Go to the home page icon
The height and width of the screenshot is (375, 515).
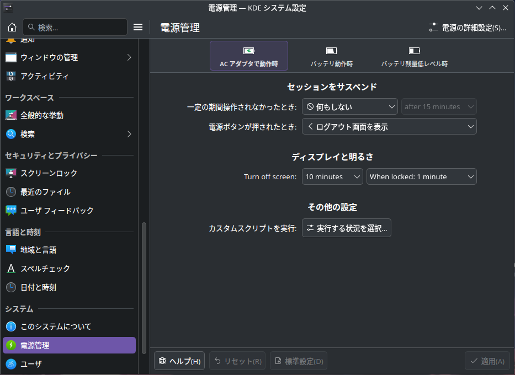tap(12, 27)
